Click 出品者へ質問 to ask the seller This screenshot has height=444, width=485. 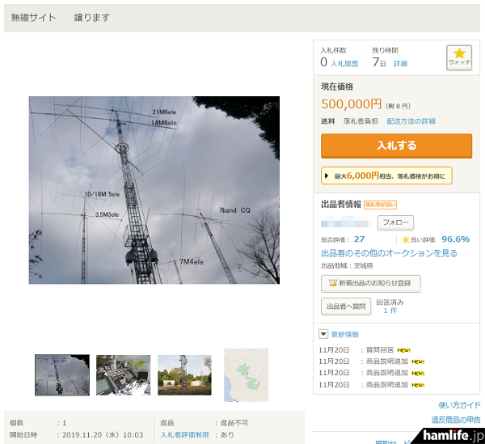346,306
